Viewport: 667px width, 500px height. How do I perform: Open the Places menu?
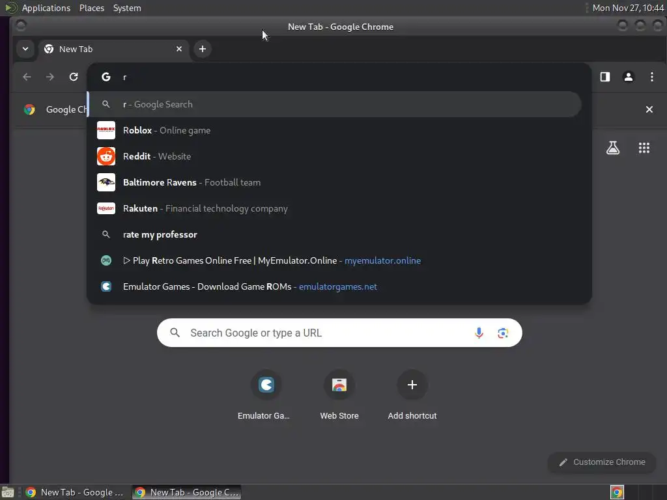pos(92,8)
